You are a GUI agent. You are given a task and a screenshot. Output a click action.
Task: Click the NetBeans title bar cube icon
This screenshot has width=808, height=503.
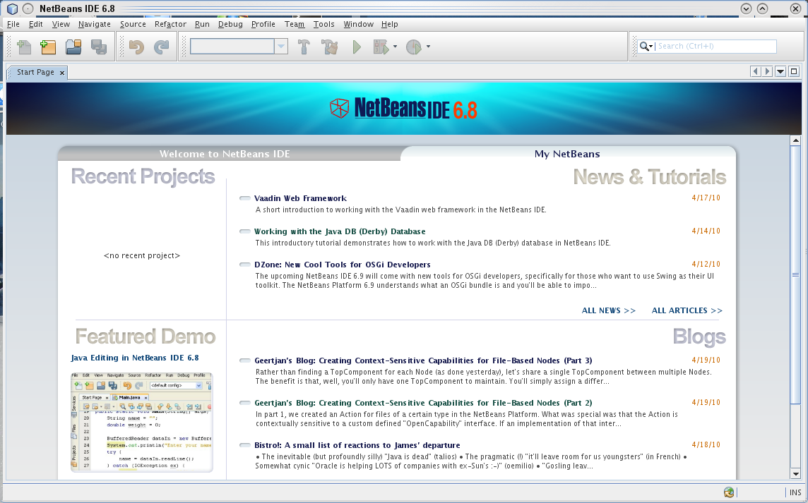click(13, 8)
